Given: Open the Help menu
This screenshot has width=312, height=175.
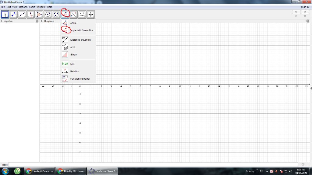Looking at the screenshot, I should click(49, 7).
